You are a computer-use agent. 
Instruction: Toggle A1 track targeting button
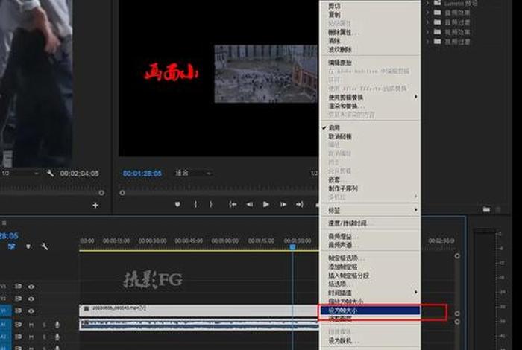4,325
